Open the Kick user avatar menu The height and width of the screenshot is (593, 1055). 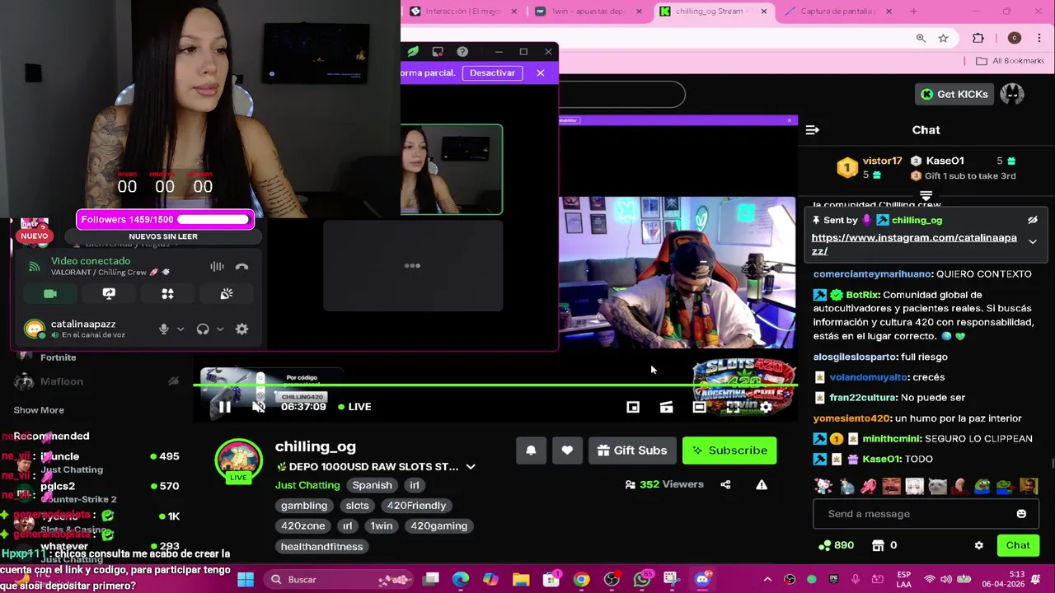pos(1012,94)
